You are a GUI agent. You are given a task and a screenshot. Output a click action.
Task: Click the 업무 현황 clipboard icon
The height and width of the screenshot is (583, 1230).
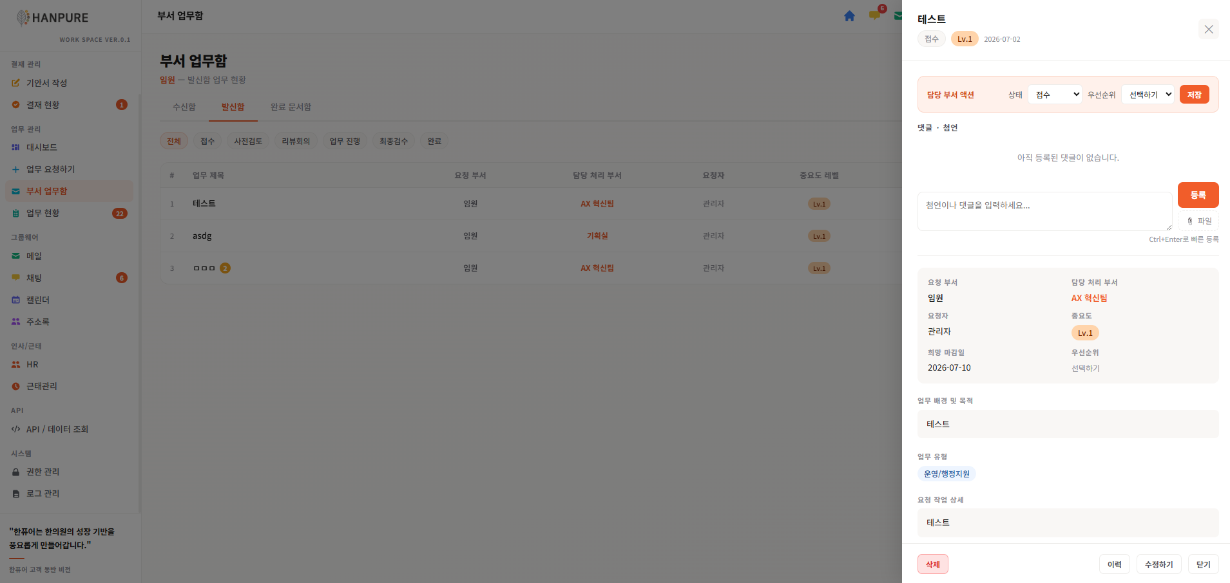15,213
